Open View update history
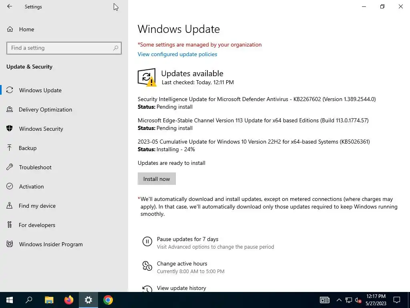Screen dimensions: 410x308 click(x=181, y=288)
